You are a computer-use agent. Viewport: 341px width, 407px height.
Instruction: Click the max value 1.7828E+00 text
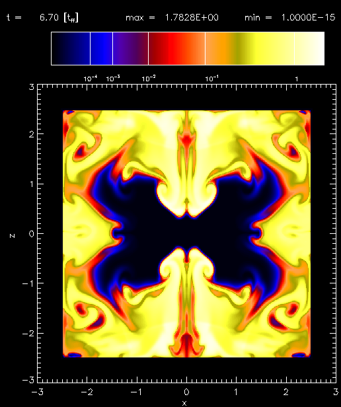tap(192, 18)
